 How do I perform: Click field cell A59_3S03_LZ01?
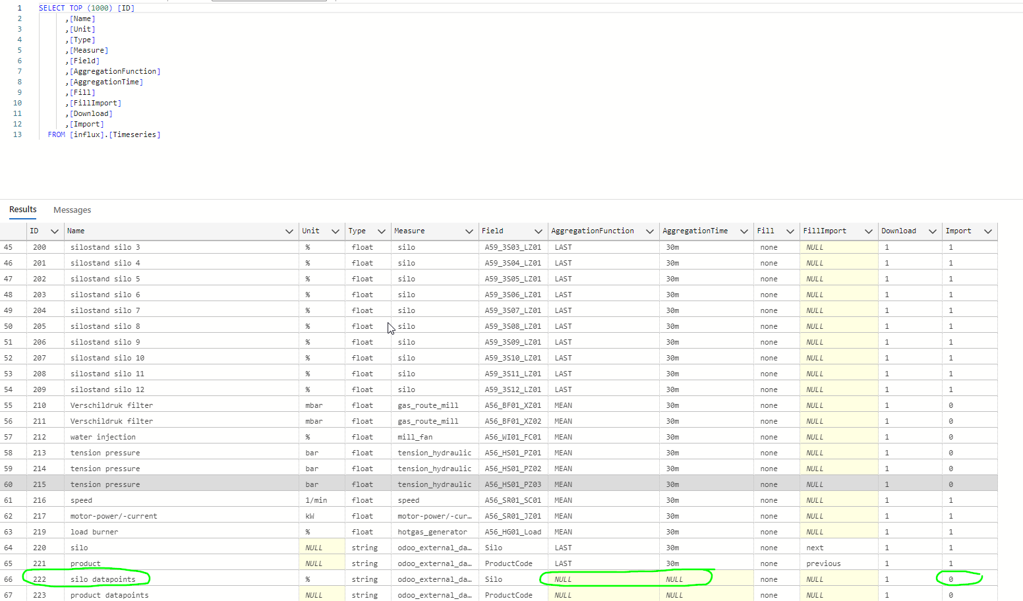click(513, 247)
